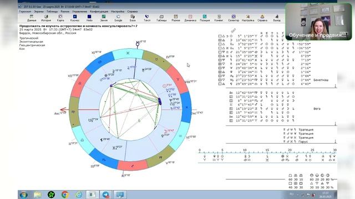Open File Explorer from the taskbar

point(38,195)
